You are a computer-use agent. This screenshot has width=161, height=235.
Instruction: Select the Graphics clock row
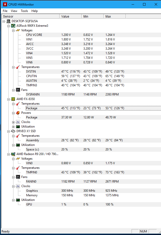click(x=93, y=191)
